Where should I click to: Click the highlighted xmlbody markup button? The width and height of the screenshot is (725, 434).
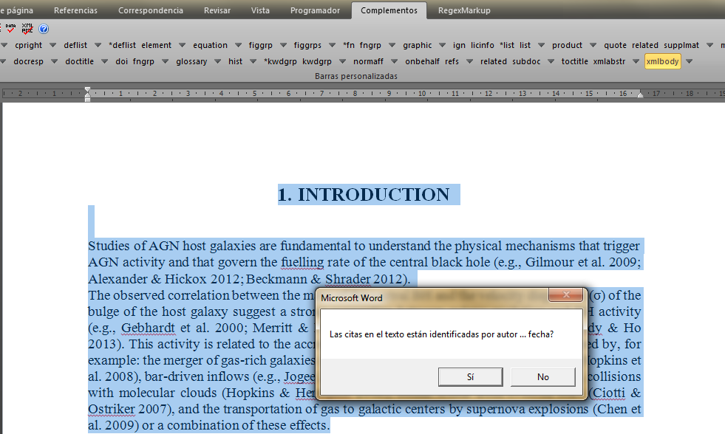tap(662, 61)
